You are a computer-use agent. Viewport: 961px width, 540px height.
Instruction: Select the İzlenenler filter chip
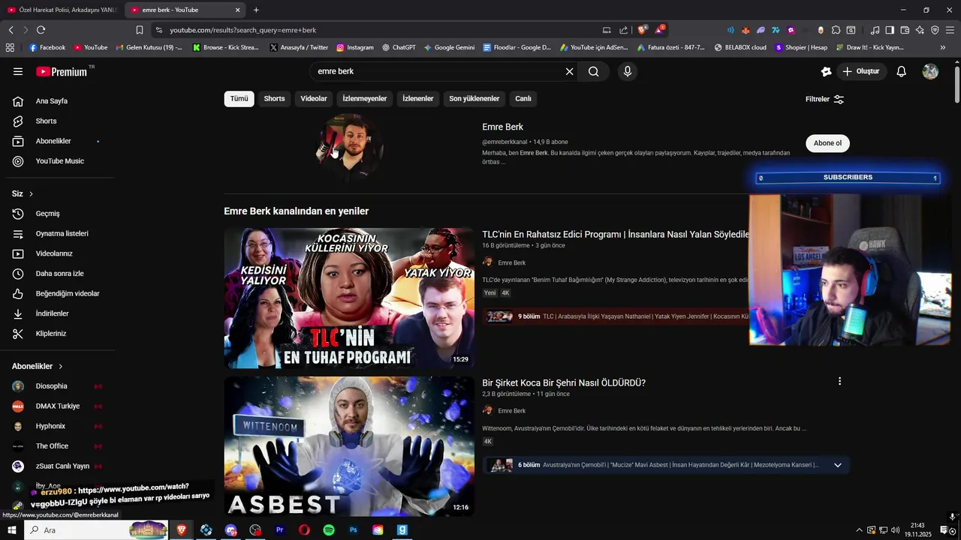coord(418,98)
